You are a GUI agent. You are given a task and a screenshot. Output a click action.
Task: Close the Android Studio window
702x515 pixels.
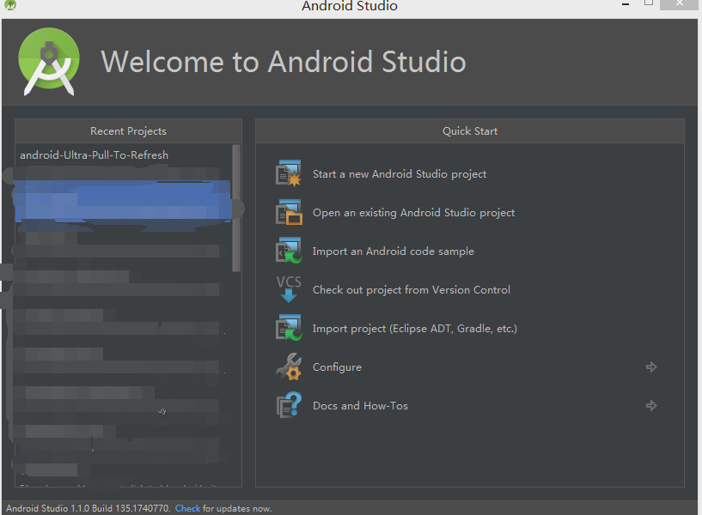click(679, 4)
